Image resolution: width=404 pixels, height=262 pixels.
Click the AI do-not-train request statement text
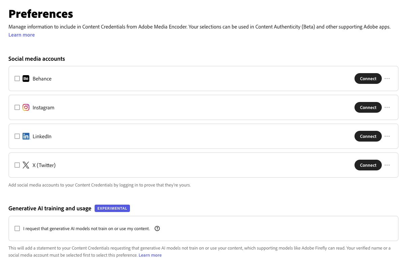click(87, 228)
